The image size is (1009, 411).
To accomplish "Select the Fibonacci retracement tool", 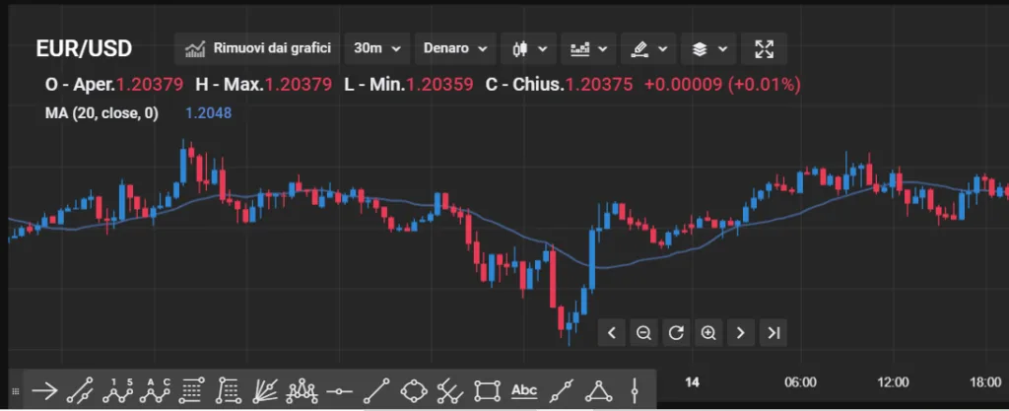I will (191, 389).
